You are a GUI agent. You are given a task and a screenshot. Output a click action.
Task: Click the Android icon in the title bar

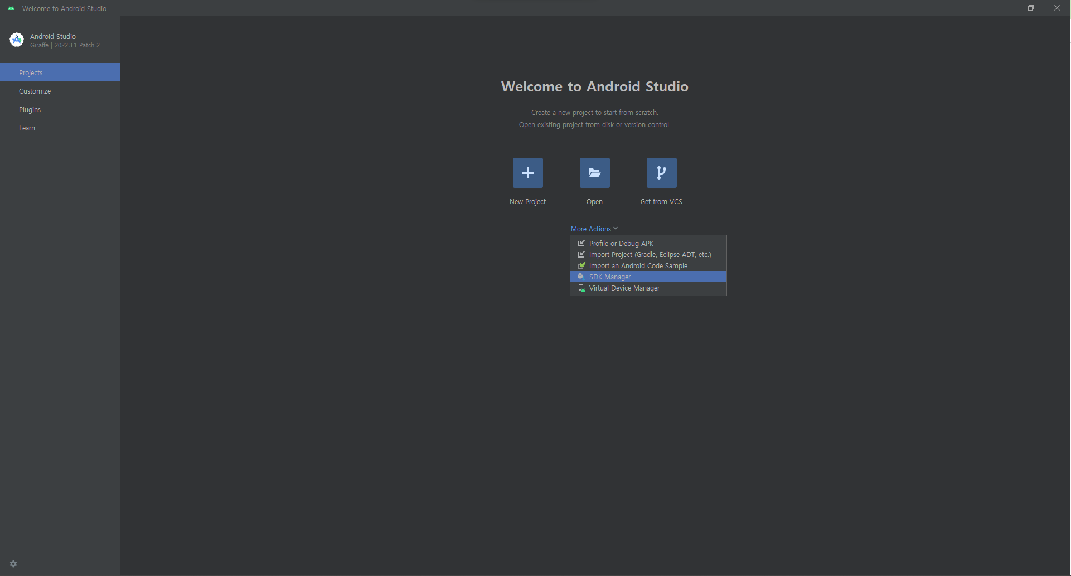click(11, 8)
